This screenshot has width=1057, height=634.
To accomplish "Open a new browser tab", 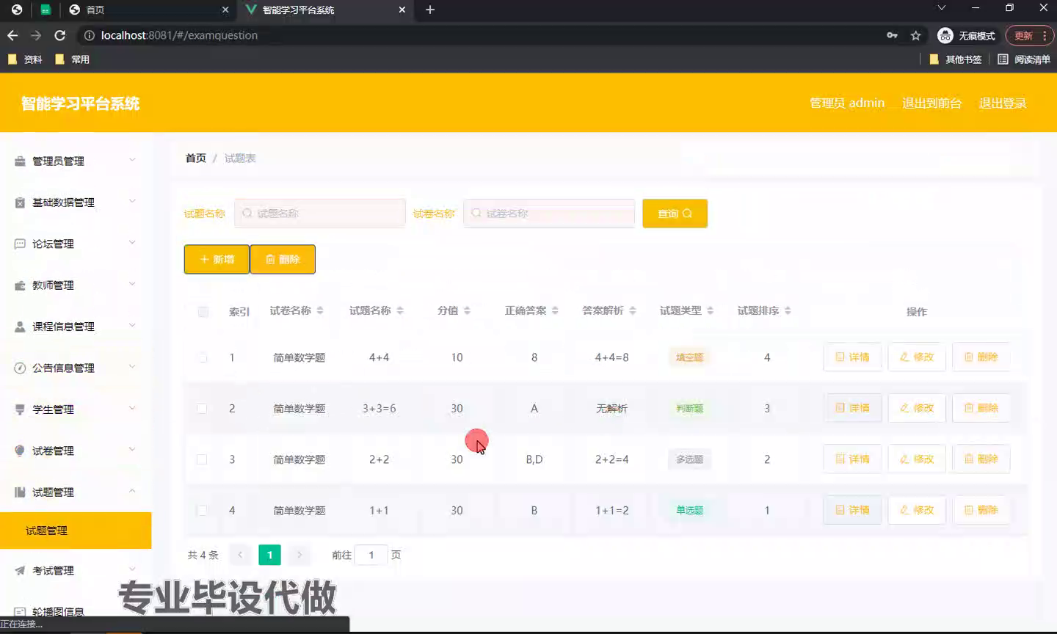I will pos(430,10).
